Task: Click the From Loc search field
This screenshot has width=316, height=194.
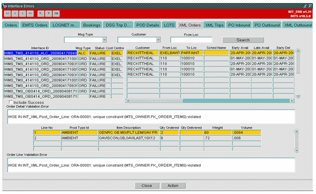Action: (x=191, y=40)
